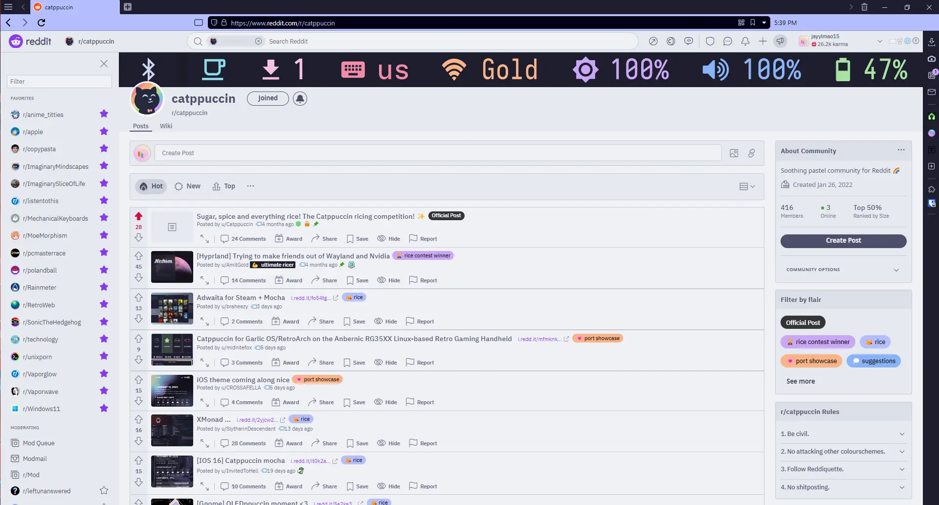Open u/CROSSAFELLA profile link

tap(241, 388)
